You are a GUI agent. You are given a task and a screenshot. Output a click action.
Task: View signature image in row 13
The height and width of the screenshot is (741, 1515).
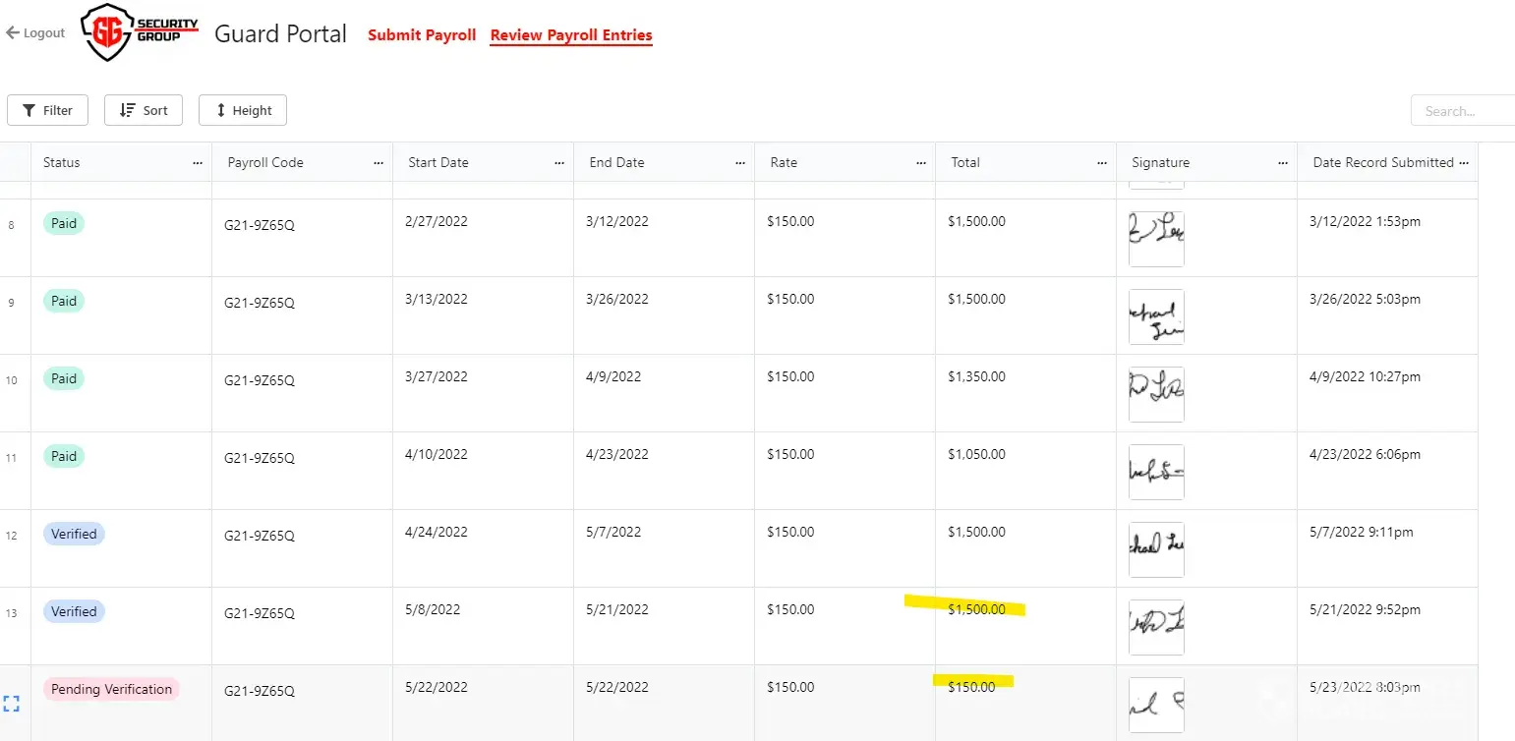click(x=1156, y=627)
